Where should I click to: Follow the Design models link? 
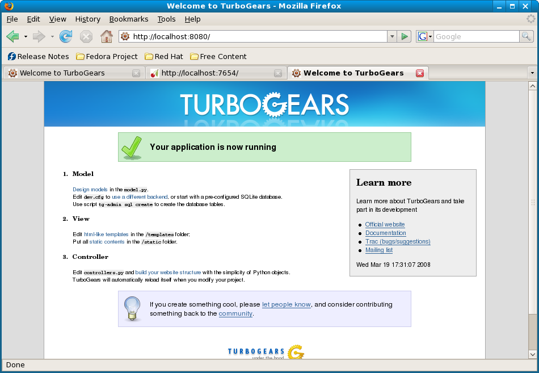point(90,189)
